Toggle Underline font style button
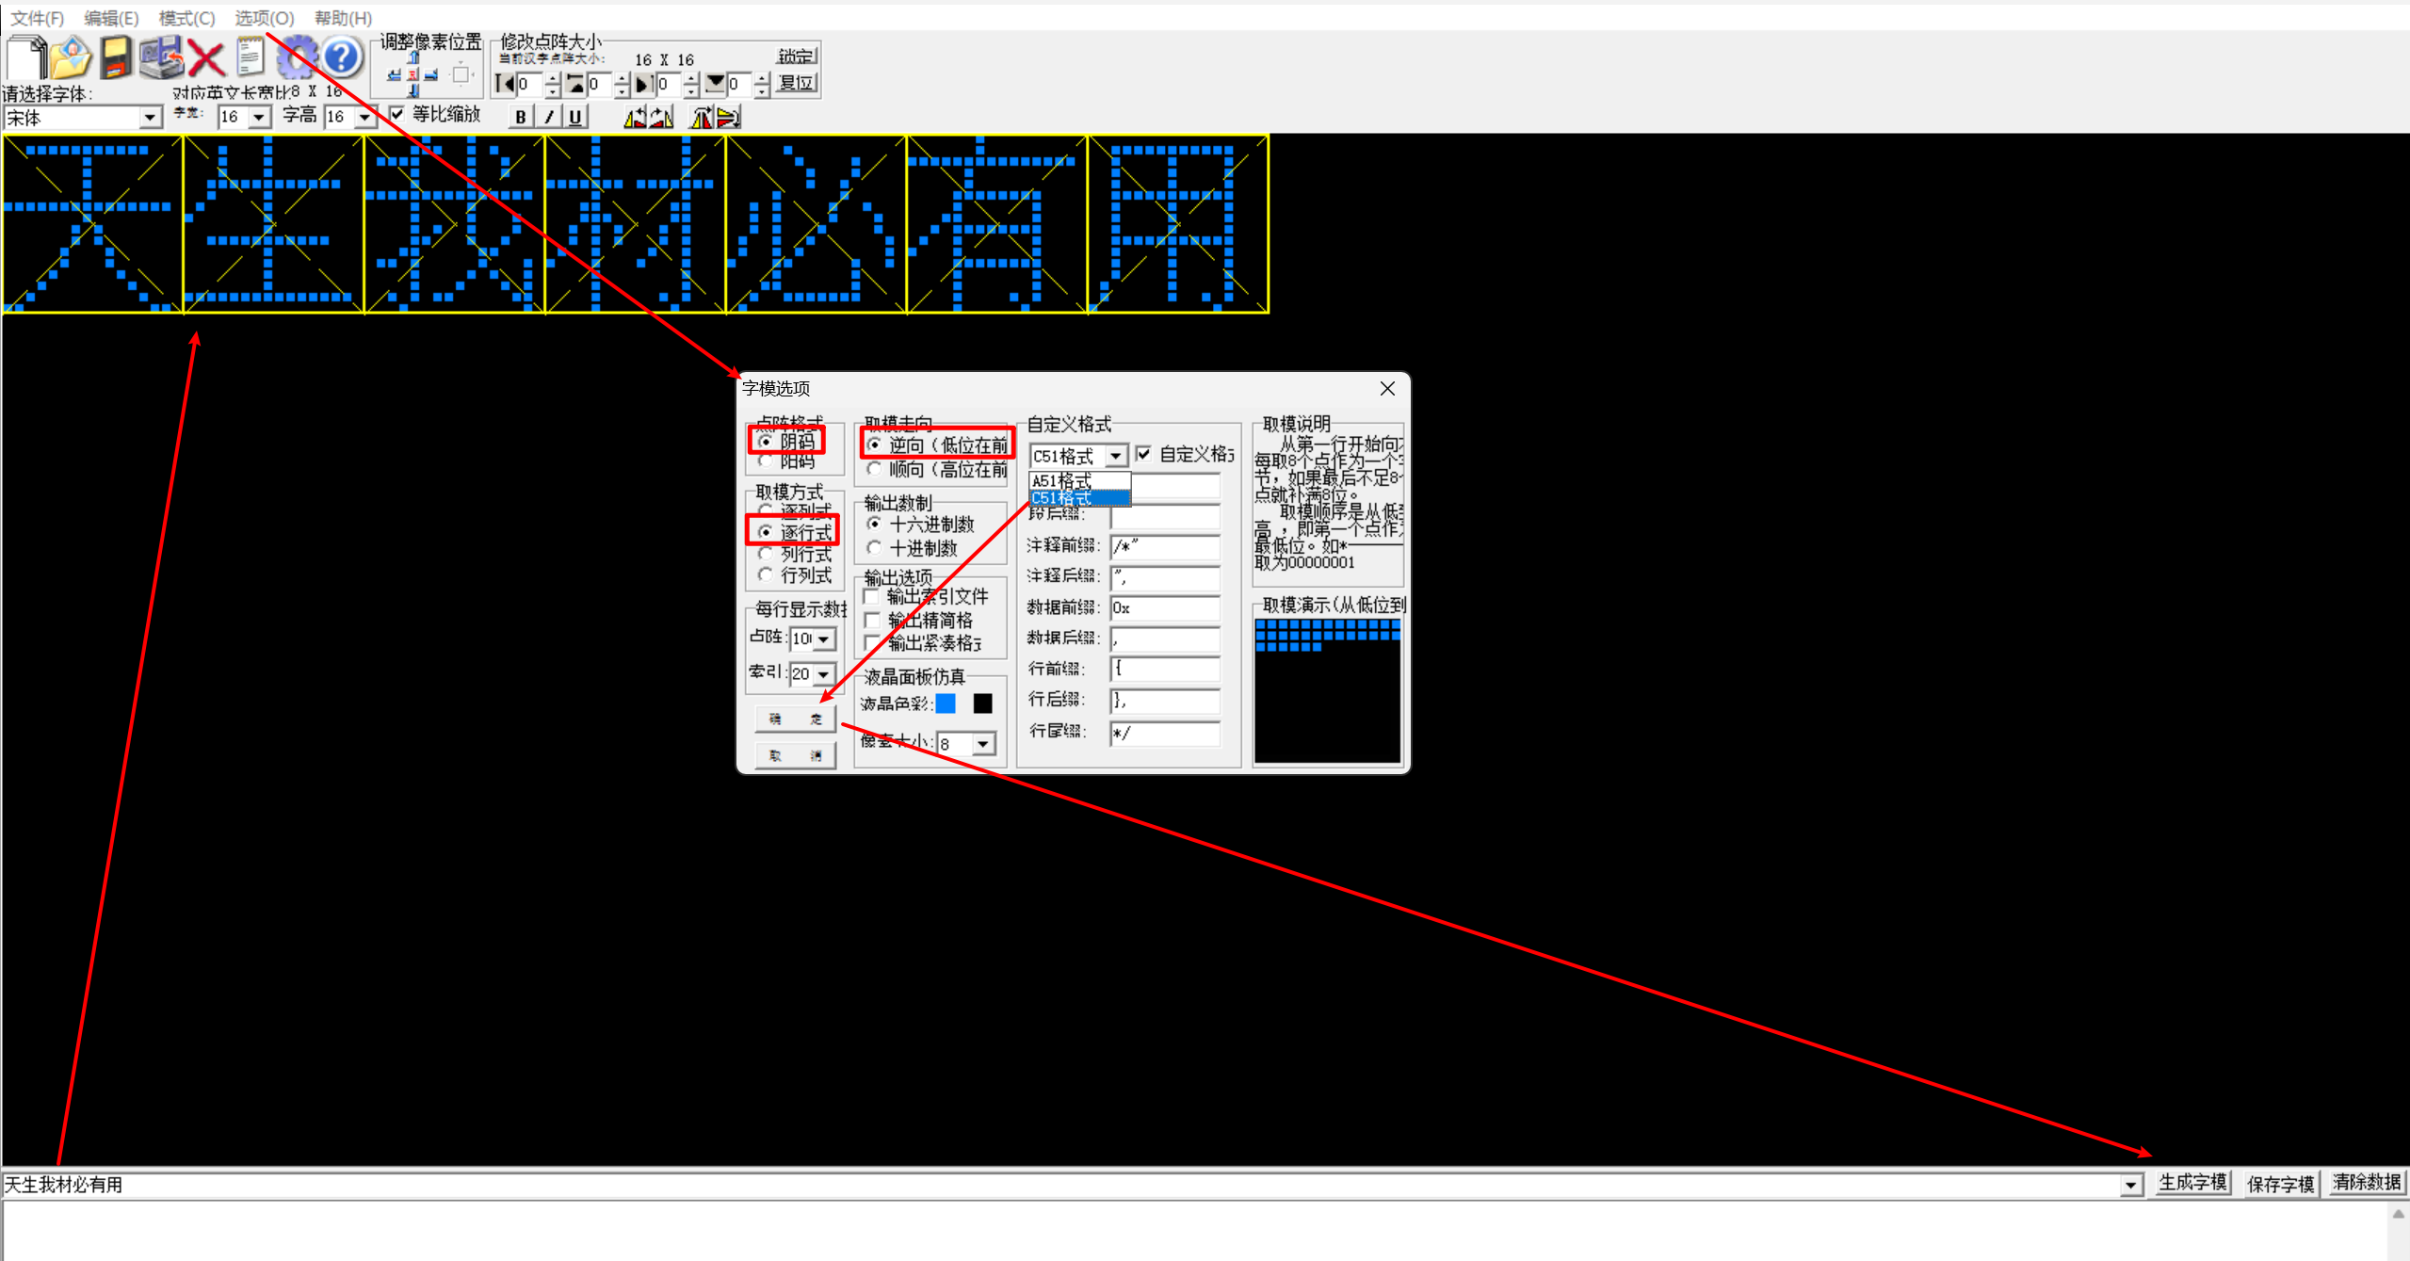The image size is (2410, 1261). (575, 117)
